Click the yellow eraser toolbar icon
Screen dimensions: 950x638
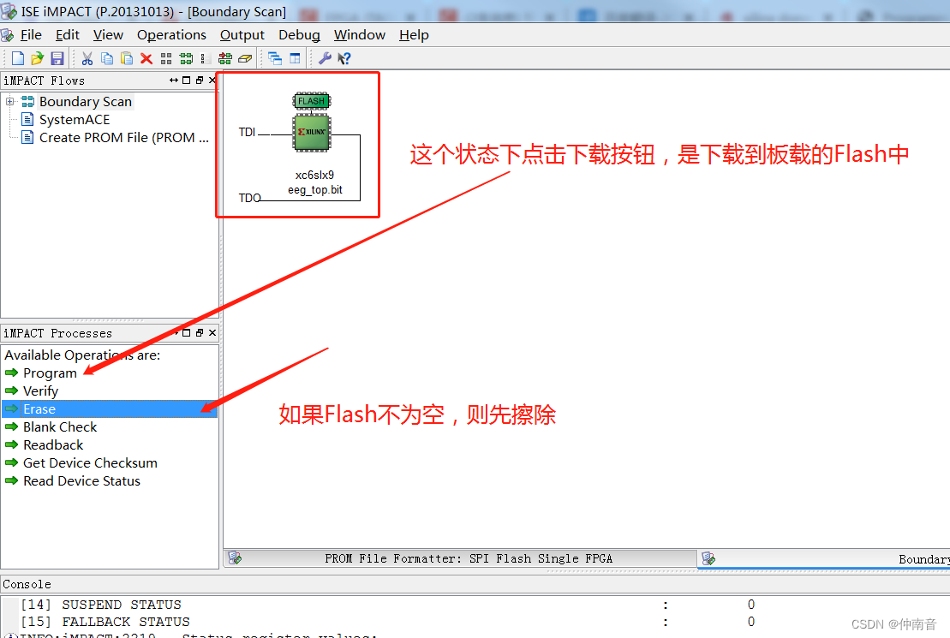245,58
